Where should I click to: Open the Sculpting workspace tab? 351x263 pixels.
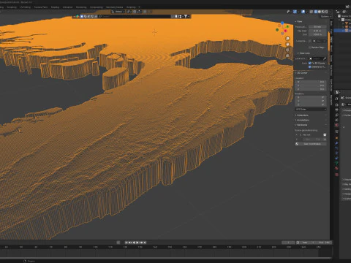coord(12,7)
